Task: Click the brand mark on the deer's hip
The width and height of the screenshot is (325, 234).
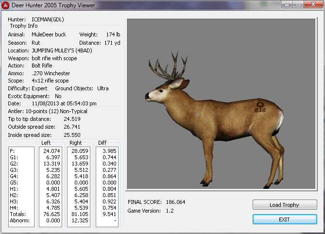Action: point(259,106)
